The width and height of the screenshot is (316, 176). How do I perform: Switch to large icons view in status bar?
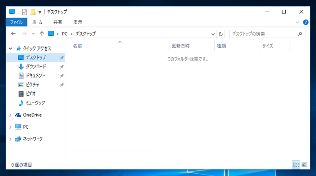pyautogui.click(x=304, y=165)
